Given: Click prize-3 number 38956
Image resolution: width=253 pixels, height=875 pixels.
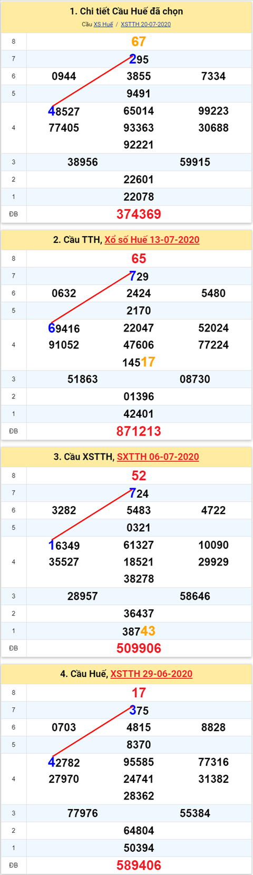Looking at the screenshot, I should (83, 162).
